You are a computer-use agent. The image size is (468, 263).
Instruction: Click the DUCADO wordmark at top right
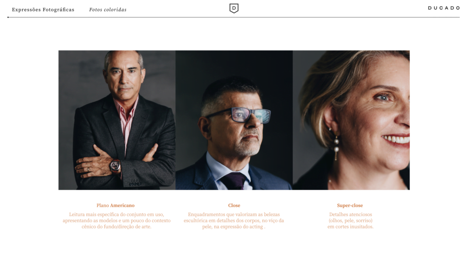[x=444, y=8]
